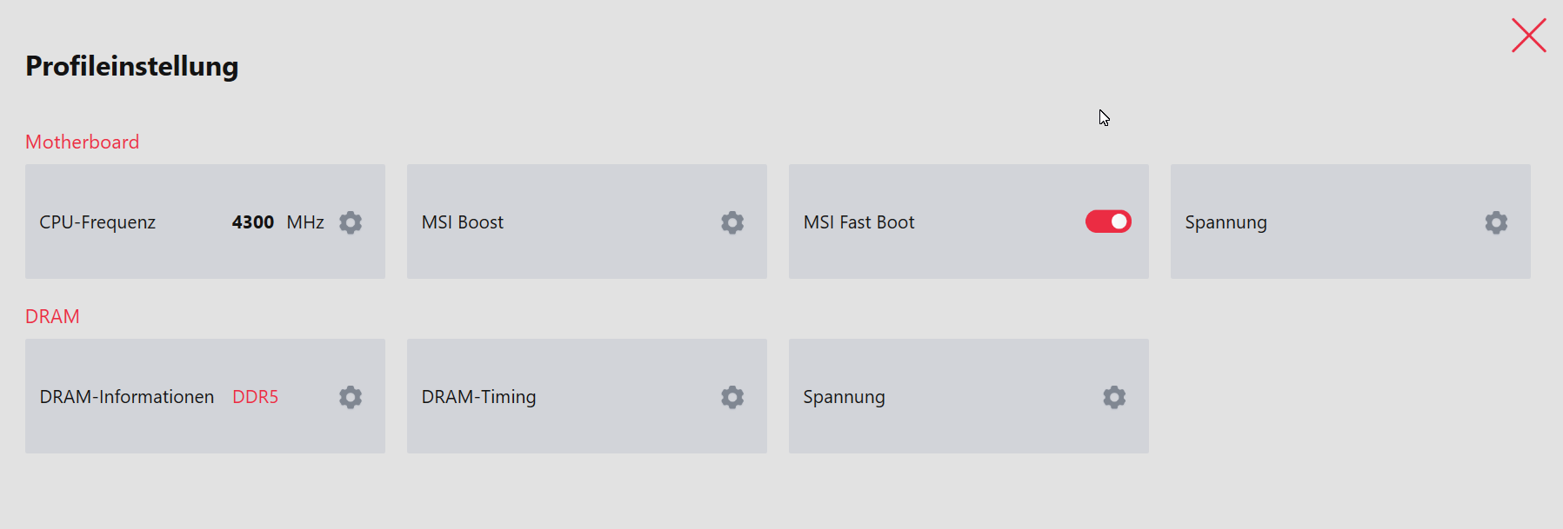The width and height of the screenshot is (1563, 529).
Task: Click the Motherboard section heading
Action: 82,142
